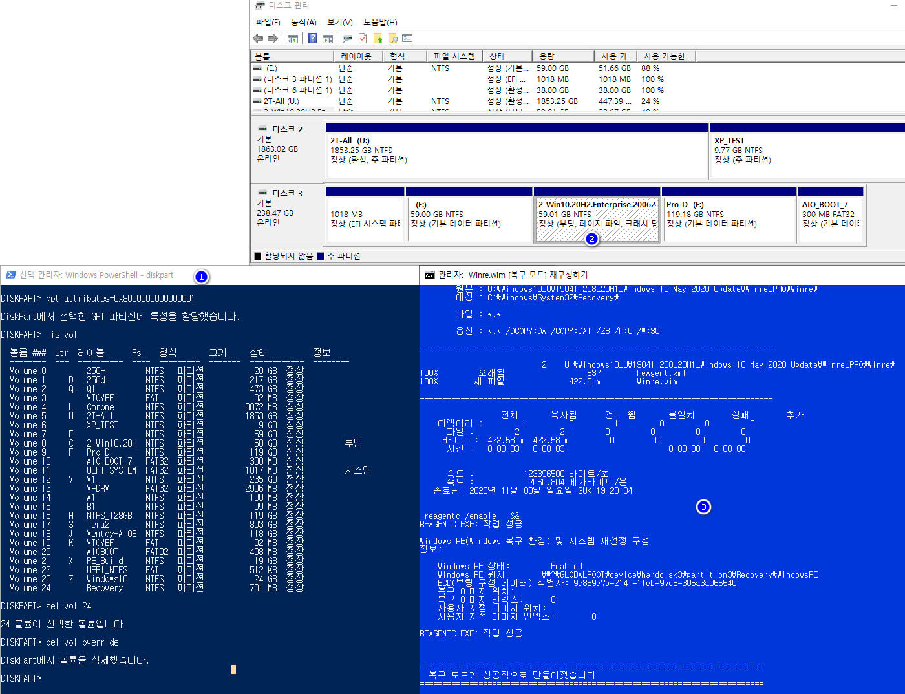This screenshot has height=694, width=905.
Task: Sort volume list by 형식 column header
Action: pyautogui.click(x=405, y=56)
